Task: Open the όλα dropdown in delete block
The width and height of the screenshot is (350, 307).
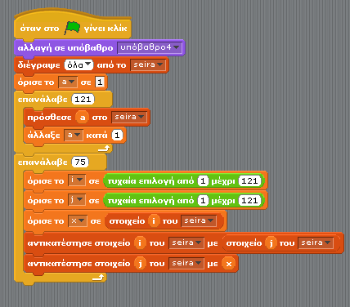Action: [x=79, y=65]
